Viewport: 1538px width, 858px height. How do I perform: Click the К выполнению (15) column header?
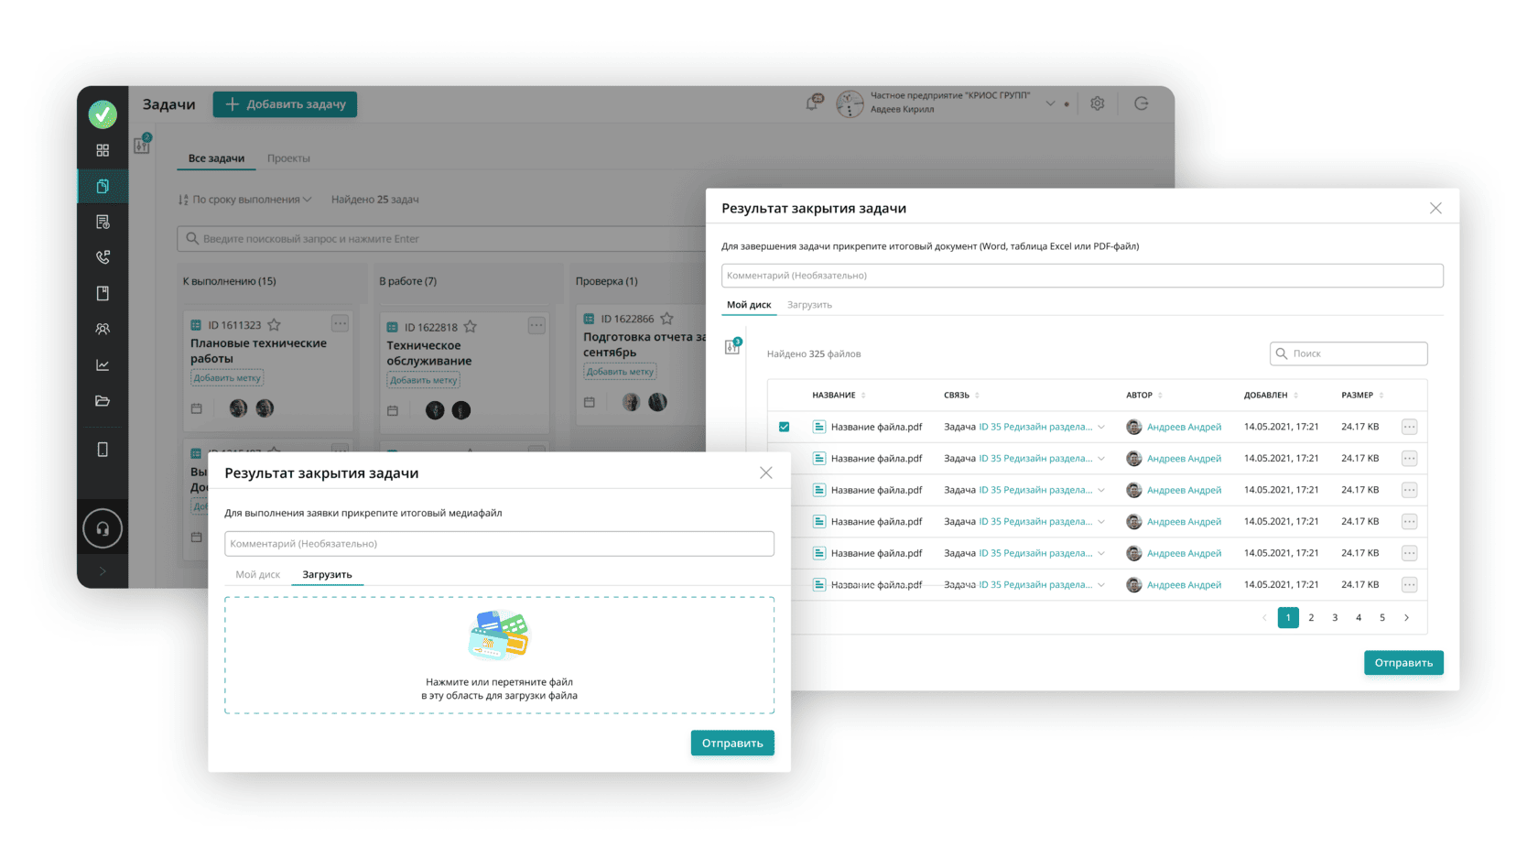click(x=229, y=281)
